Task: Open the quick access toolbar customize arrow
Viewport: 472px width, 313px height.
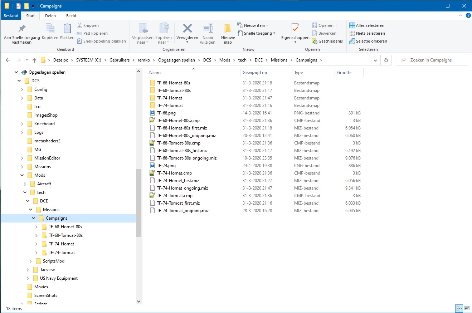Action: pos(33,6)
